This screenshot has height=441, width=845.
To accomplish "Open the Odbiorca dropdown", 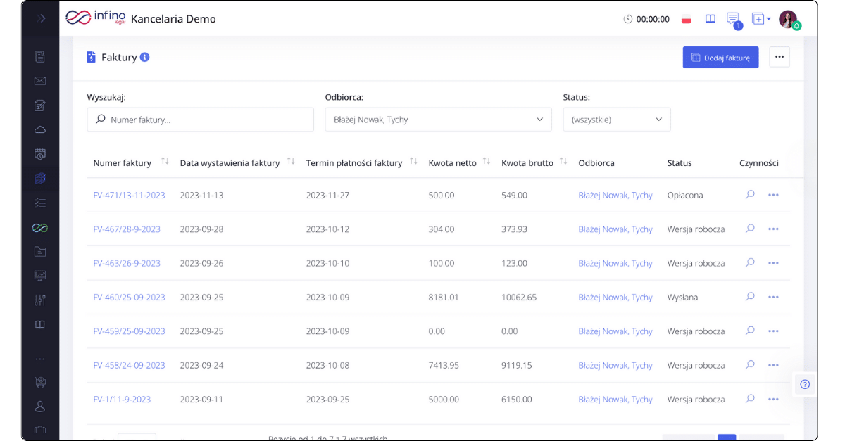I will click(x=438, y=120).
